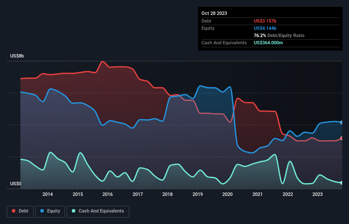This screenshot has width=349, height=224.
Task: Click the US$3.157b debt value
Action: pyautogui.click(x=265, y=21)
